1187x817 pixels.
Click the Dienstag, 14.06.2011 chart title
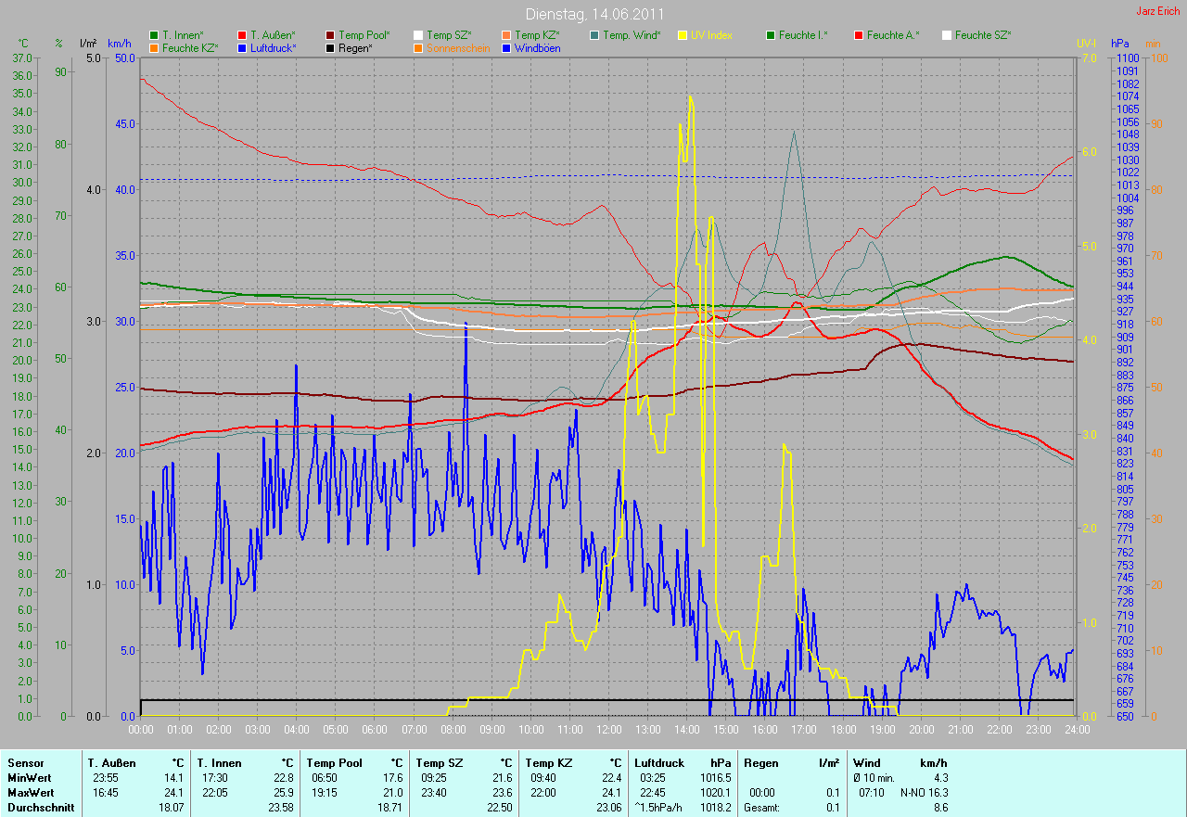click(x=594, y=14)
